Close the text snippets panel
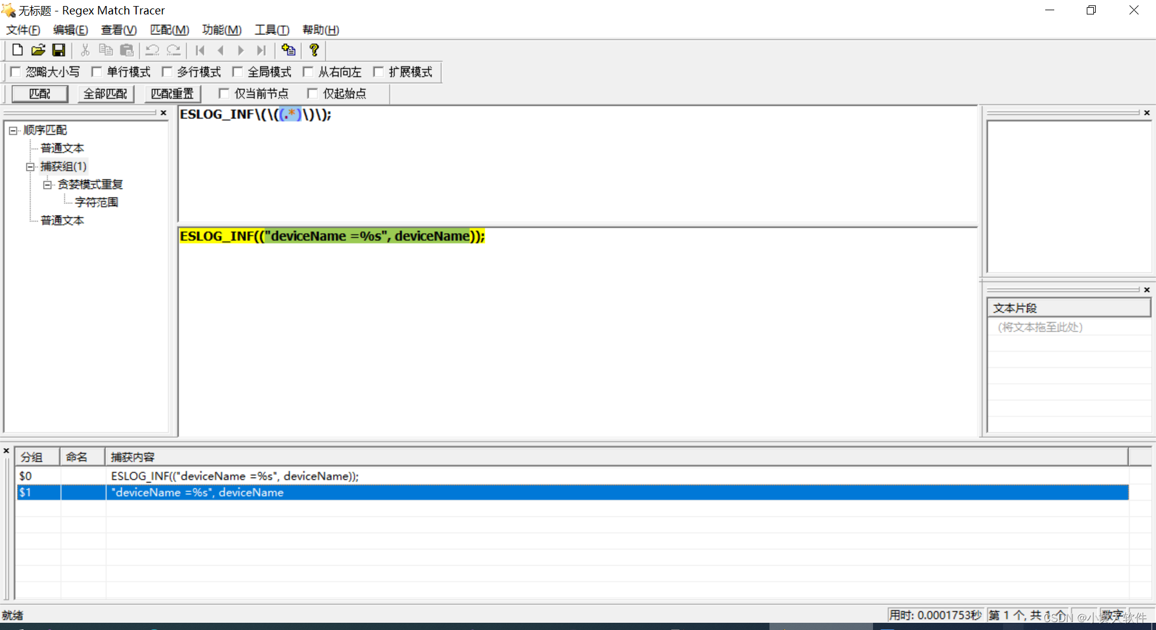1156x630 pixels. [1147, 290]
